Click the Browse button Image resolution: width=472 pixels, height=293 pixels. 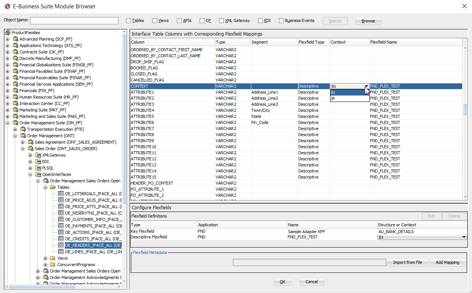(368, 21)
